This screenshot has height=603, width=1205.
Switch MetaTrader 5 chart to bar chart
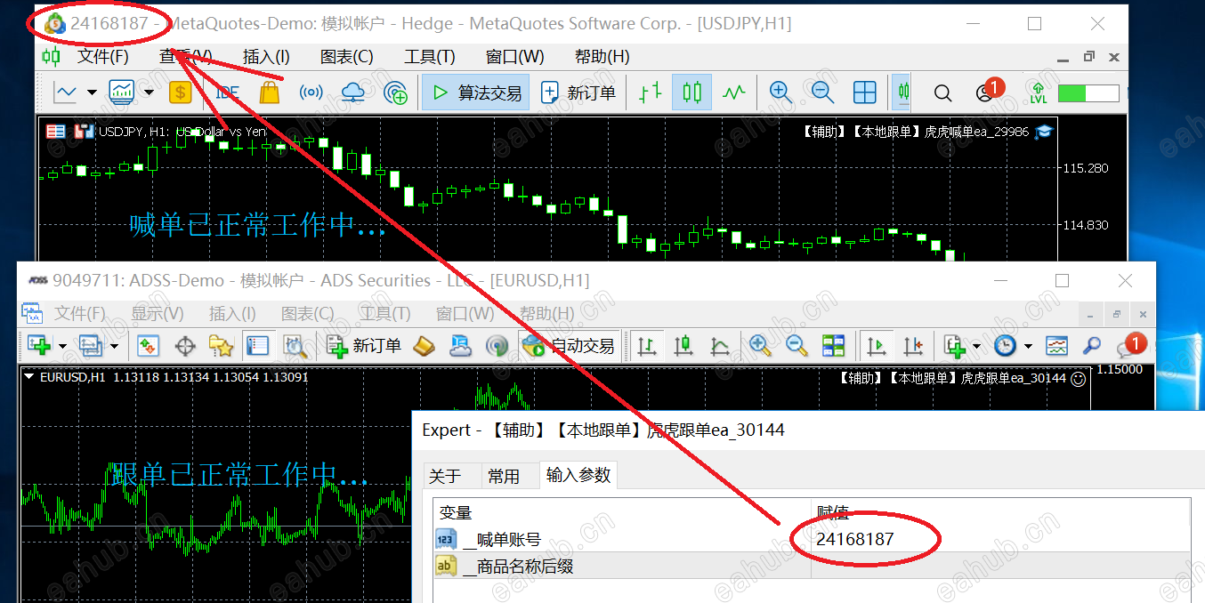pyautogui.click(x=651, y=92)
